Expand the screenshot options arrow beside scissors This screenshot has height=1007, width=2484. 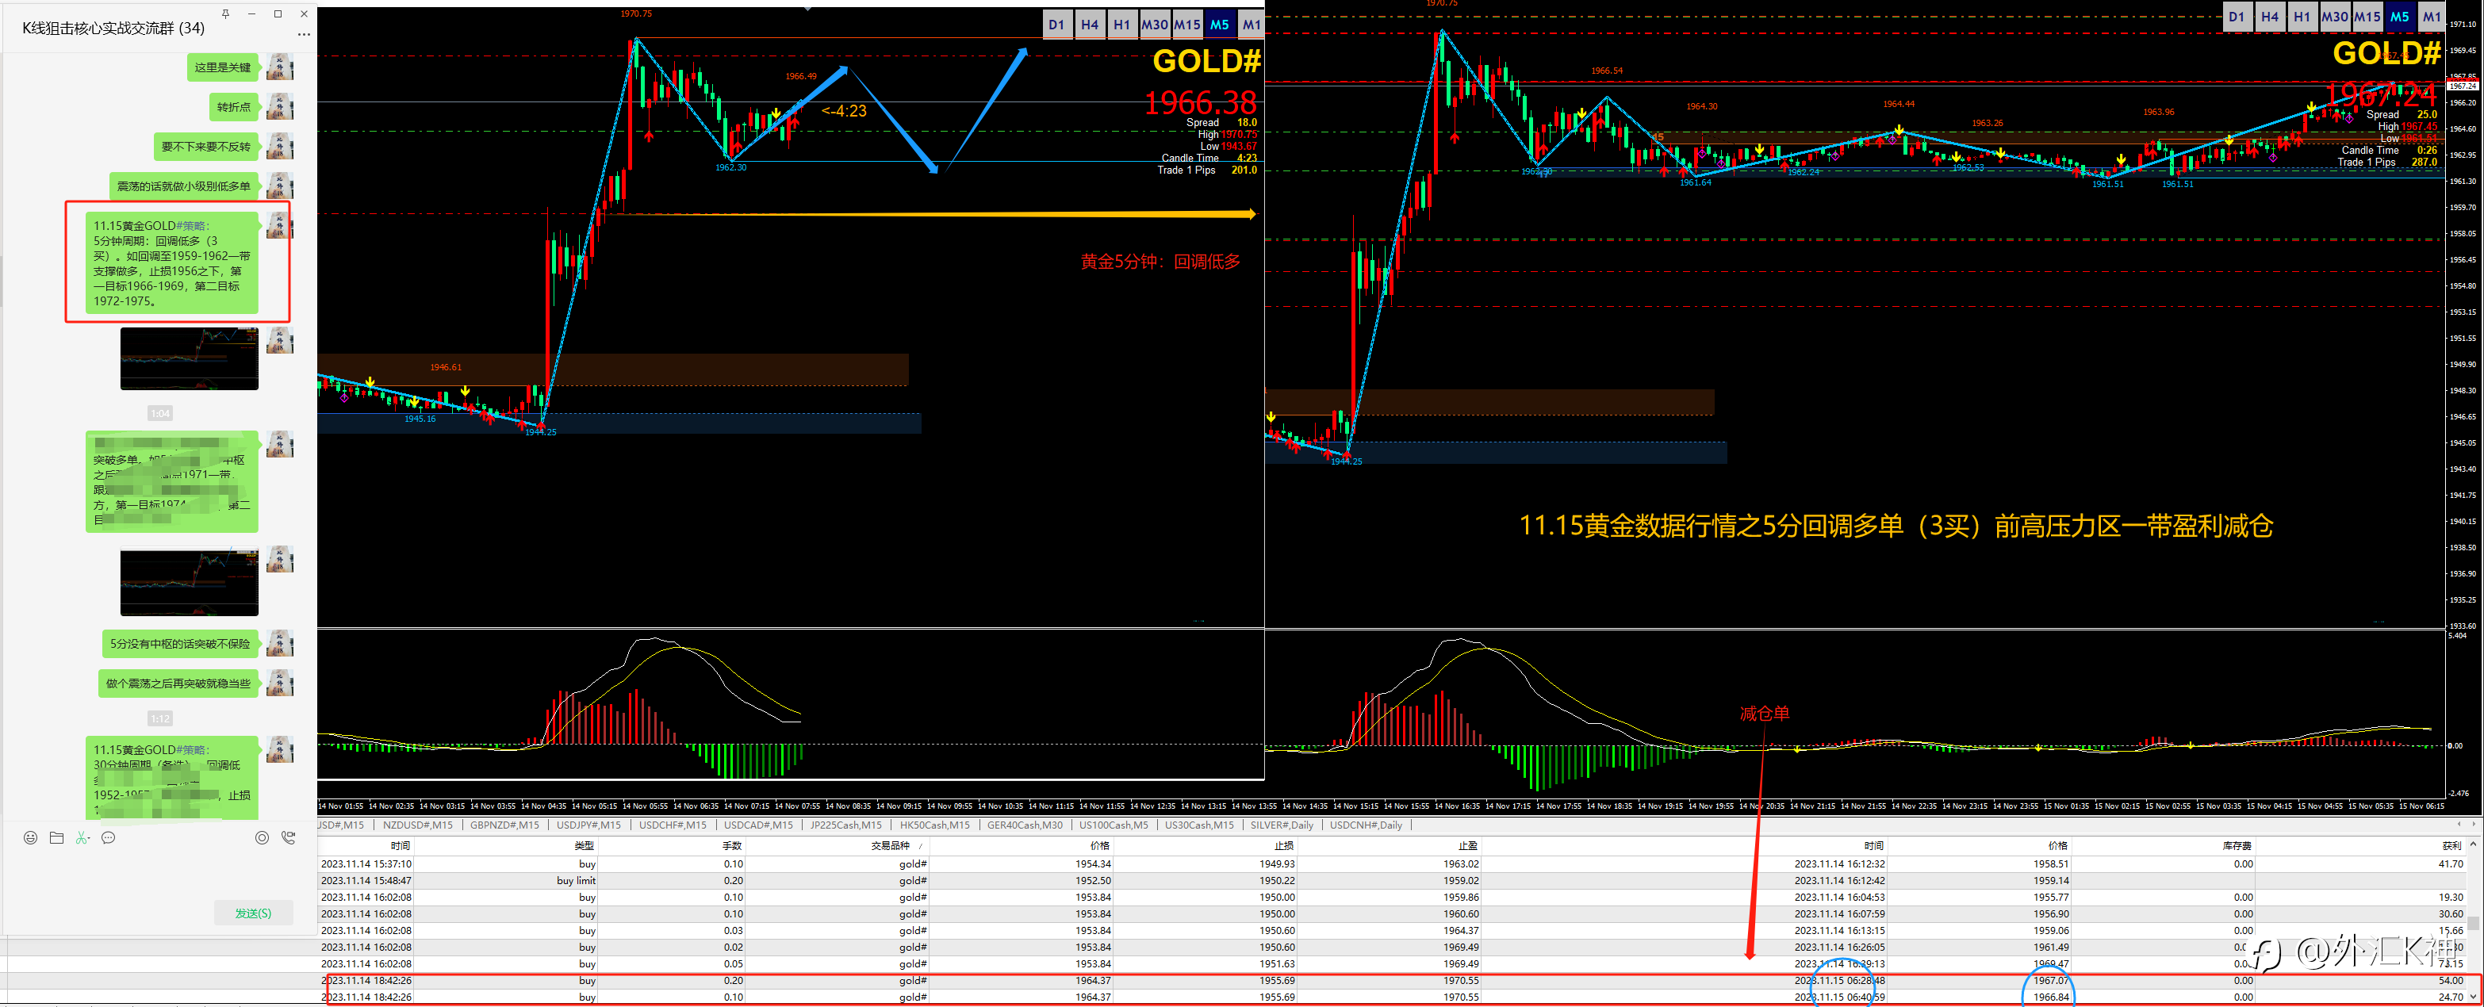point(90,838)
